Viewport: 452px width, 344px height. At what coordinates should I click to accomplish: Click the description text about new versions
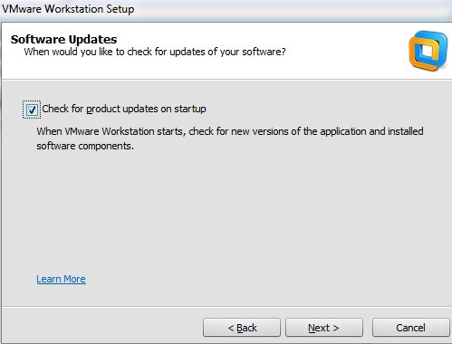coord(230,131)
